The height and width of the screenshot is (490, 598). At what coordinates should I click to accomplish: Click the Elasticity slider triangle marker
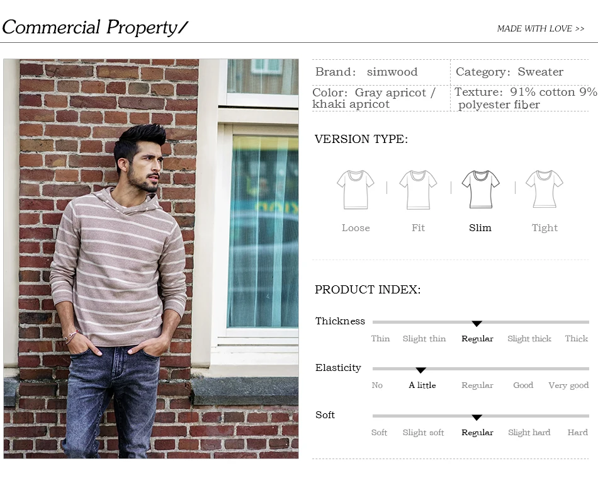420,370
